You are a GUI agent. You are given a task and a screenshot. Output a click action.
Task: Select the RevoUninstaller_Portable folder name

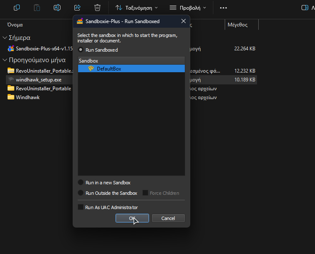pos(43,89)
